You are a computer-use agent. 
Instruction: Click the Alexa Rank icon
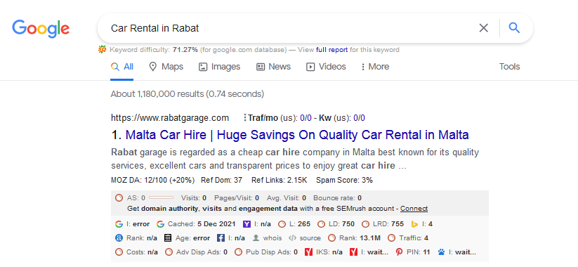(x=119, y=238)
